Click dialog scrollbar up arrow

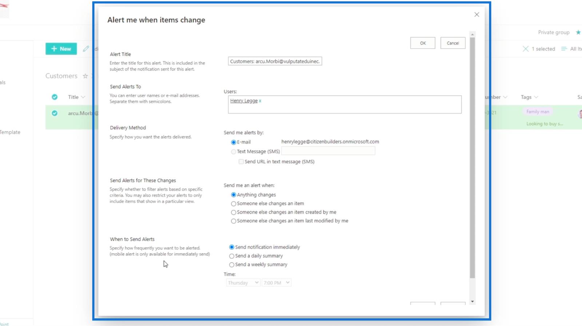tap(472, 34)
